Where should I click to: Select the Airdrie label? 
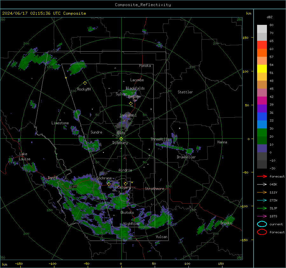(x=125, y=170)
